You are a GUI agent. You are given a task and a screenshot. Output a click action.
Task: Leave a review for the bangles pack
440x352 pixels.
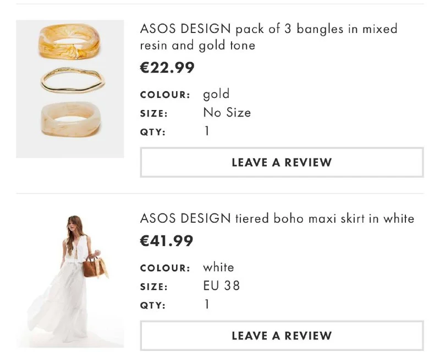[x=282, y=162]
